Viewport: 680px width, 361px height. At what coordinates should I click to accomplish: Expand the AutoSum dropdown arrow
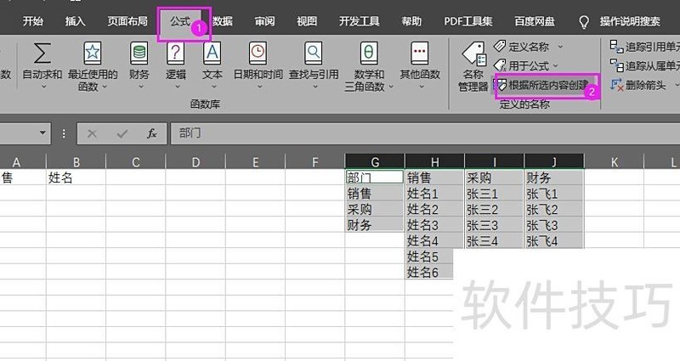click(x=43, y=87)
